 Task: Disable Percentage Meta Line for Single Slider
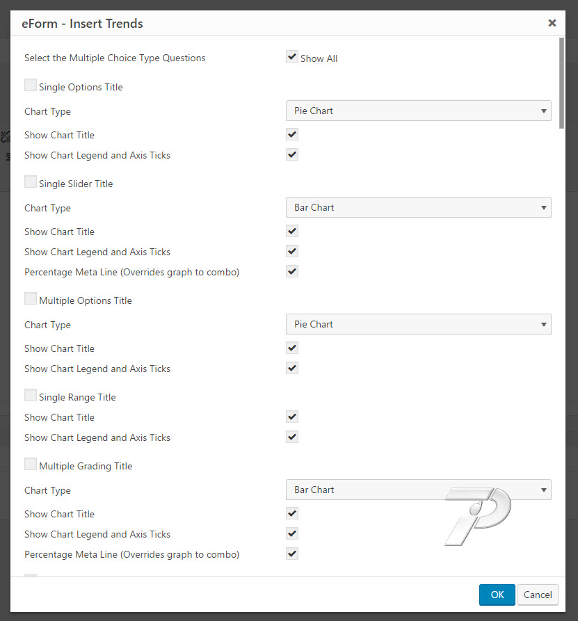292,272
